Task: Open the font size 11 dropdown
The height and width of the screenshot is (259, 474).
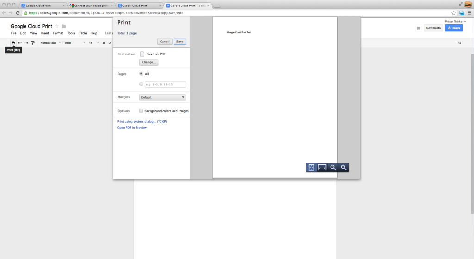Action: tap(94, 43)
